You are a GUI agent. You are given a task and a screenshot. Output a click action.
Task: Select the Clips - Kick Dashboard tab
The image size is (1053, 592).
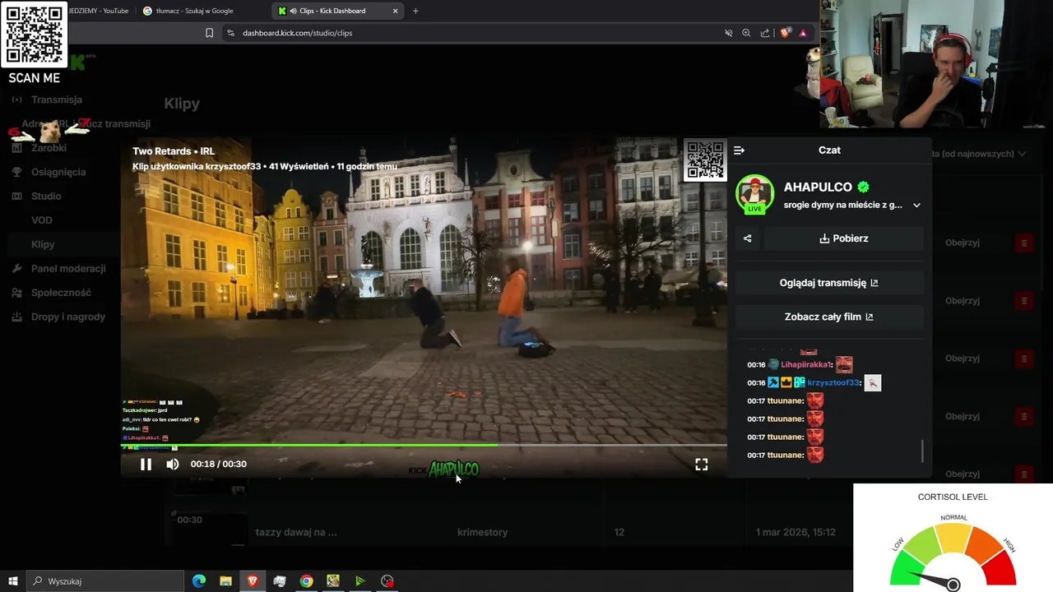337,11
